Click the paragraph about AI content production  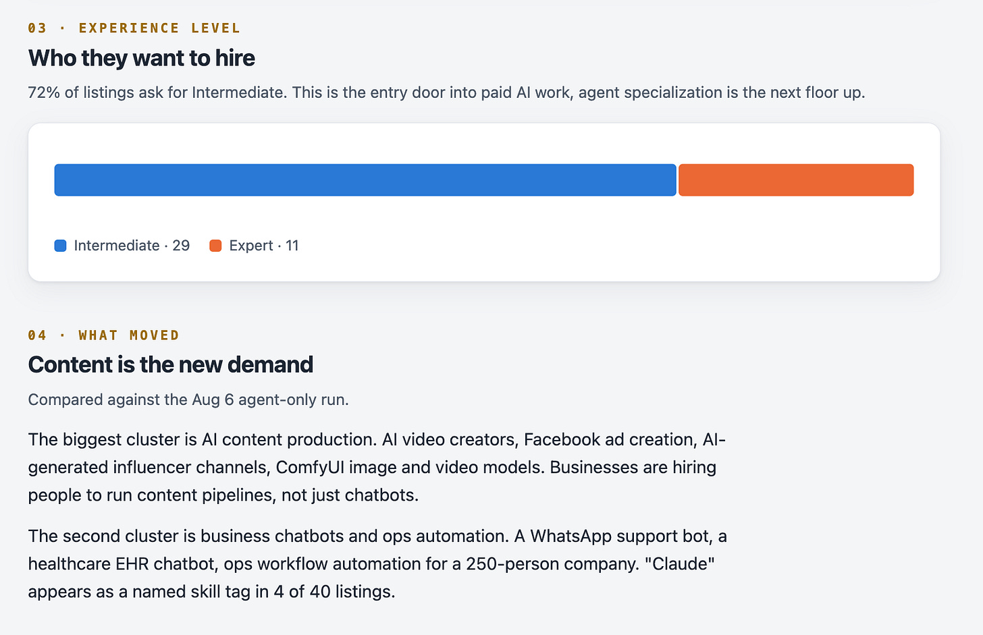click(377, 467)
